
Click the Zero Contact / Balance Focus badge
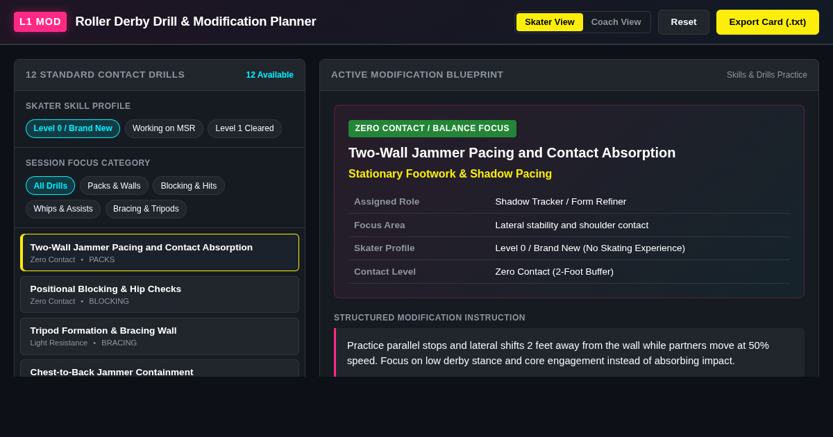(432, 128)
